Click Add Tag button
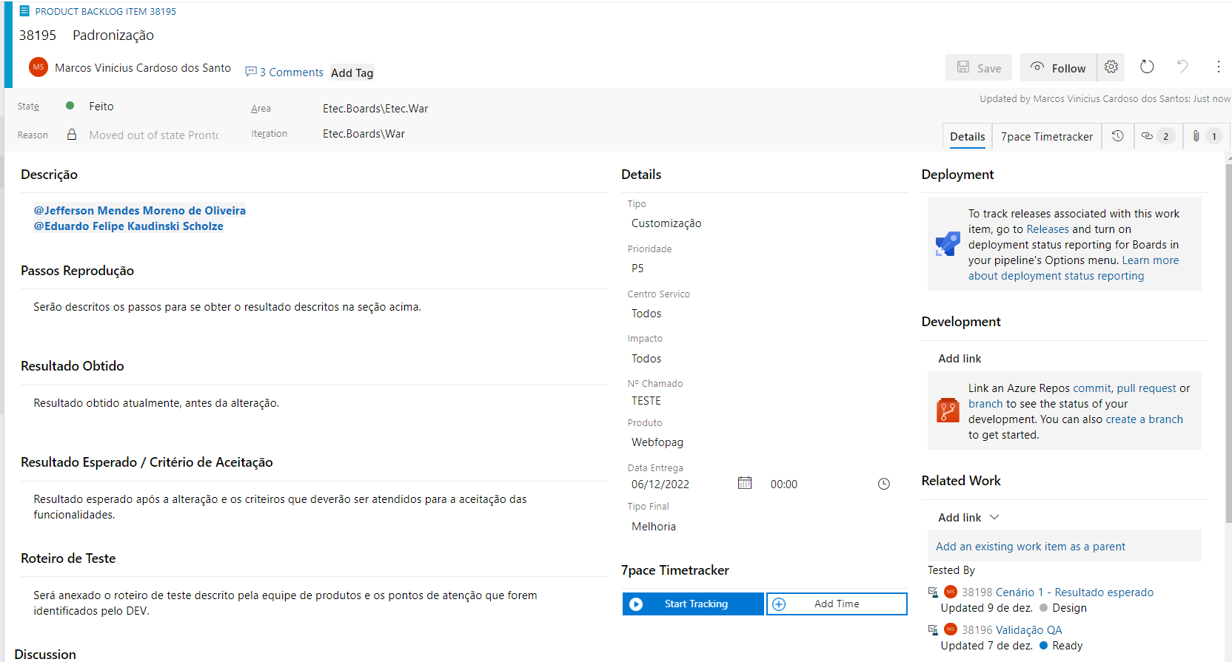The width and height of the screenshot is (1232, 662). pyautogui.click(x=352, y=72)
